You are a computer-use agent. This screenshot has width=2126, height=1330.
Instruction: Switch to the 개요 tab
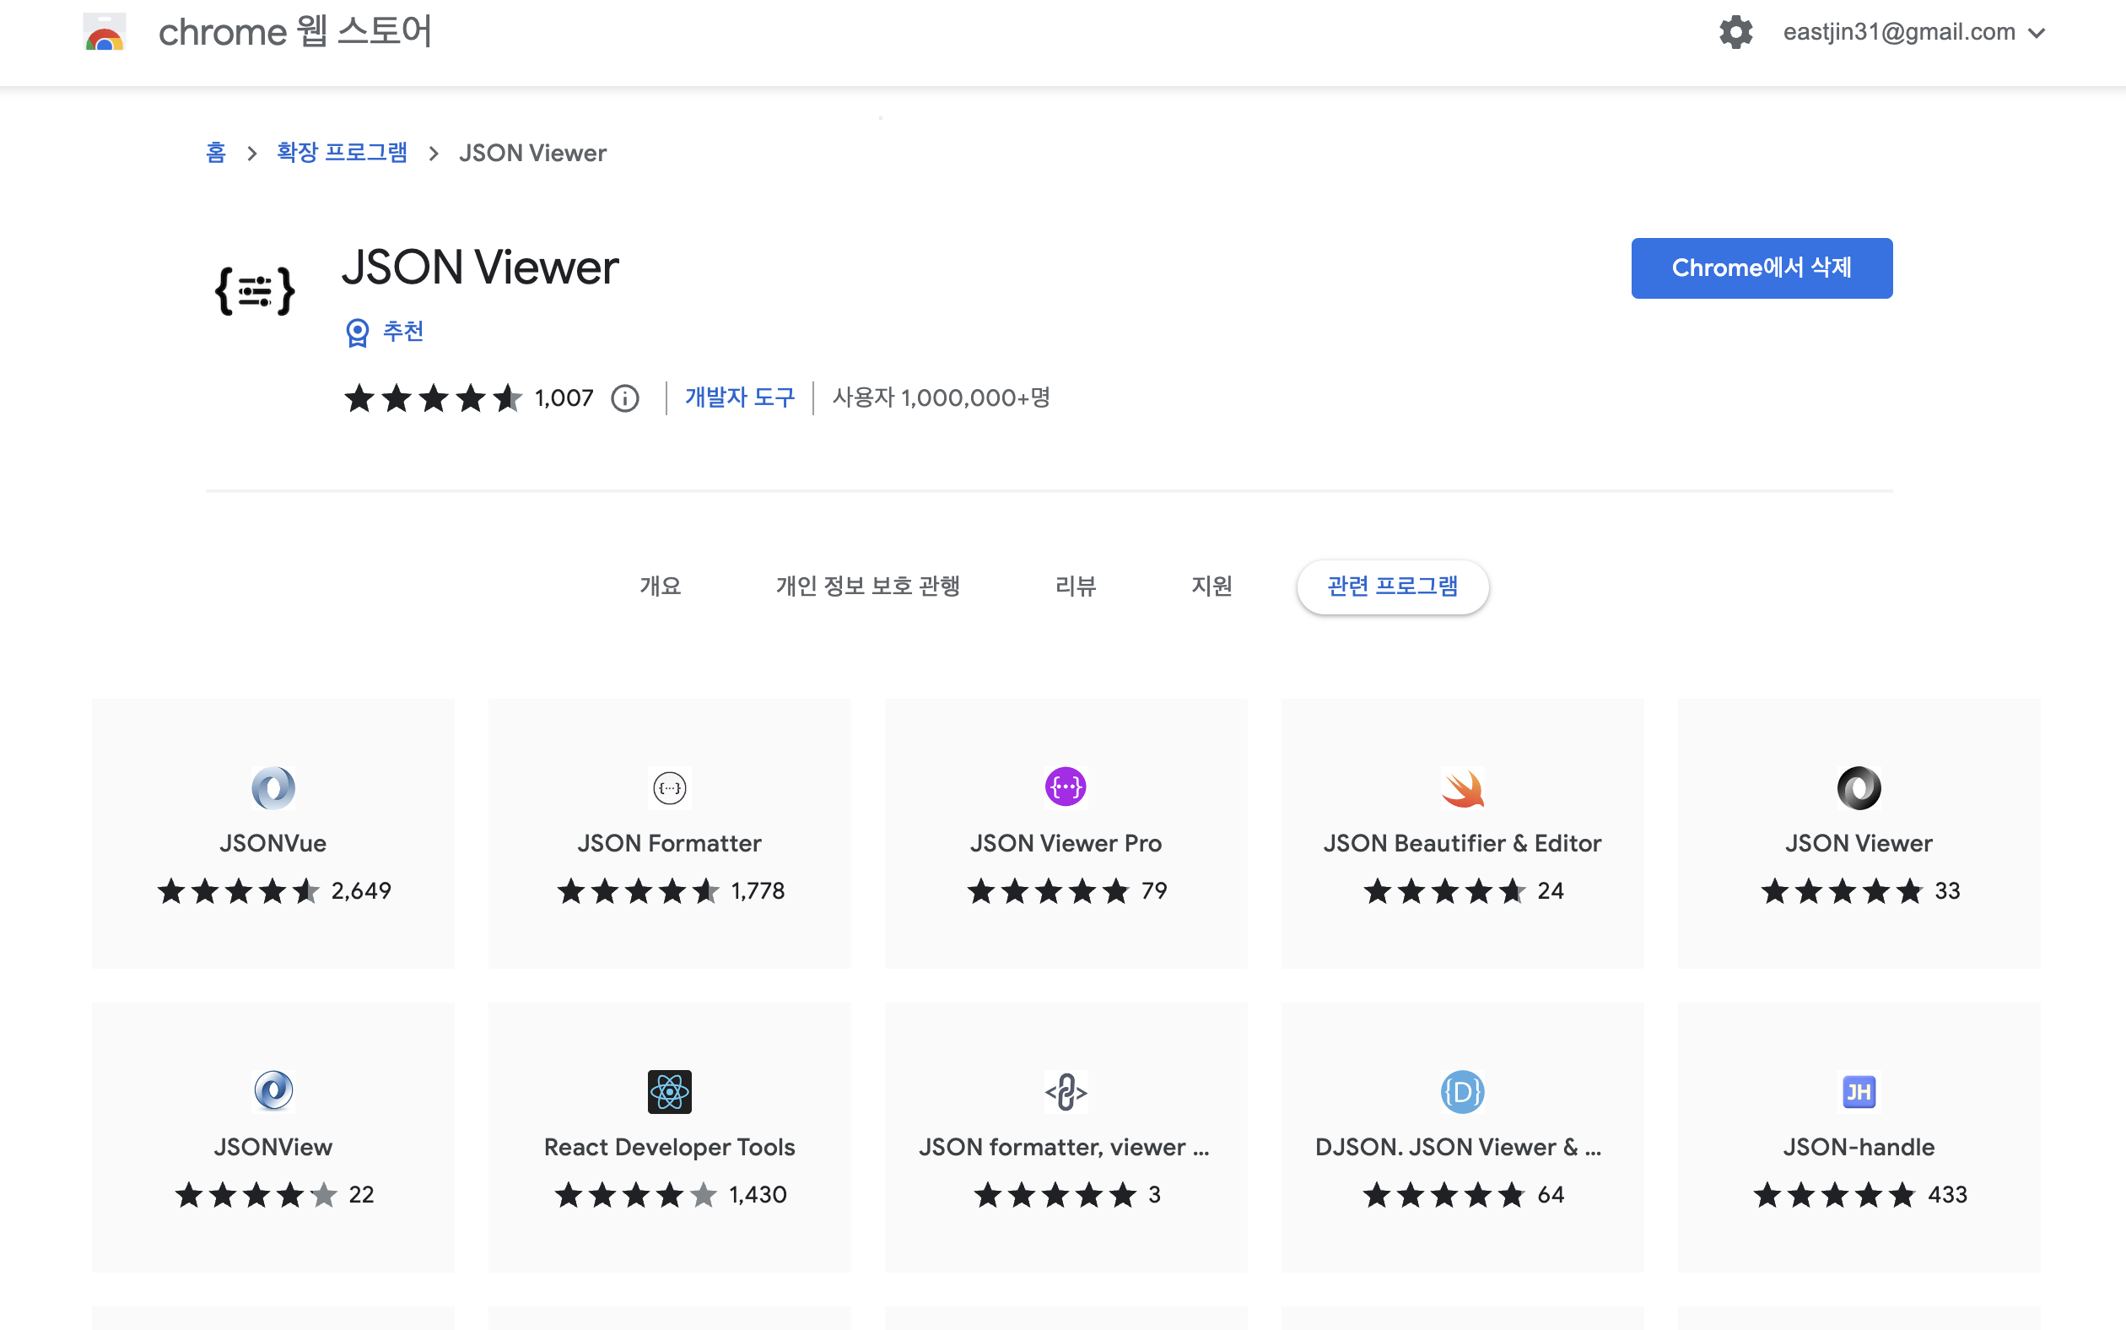[661, 586]
